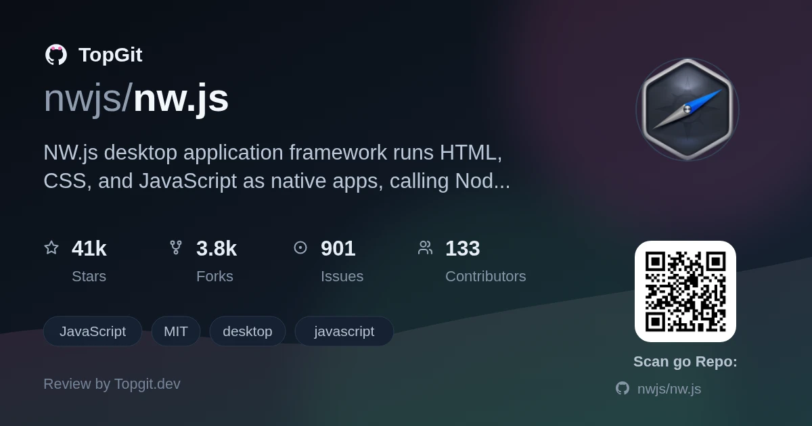Click the NW.js compass hexagon logo
Screen dimensions: 812x426
pyautogui.click(x=687, y=109)
